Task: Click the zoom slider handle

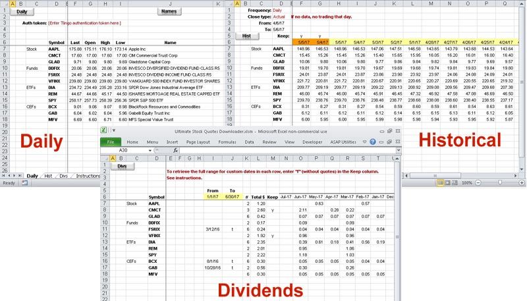Action: pyautogui.click(x=500, y=182)
